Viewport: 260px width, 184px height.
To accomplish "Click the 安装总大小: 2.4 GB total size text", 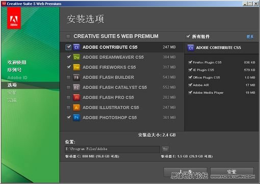I will (x=157, y=135).
